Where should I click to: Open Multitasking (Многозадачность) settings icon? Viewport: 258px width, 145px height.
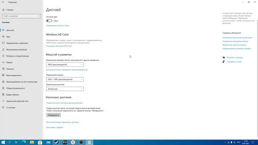pos(3,75)
